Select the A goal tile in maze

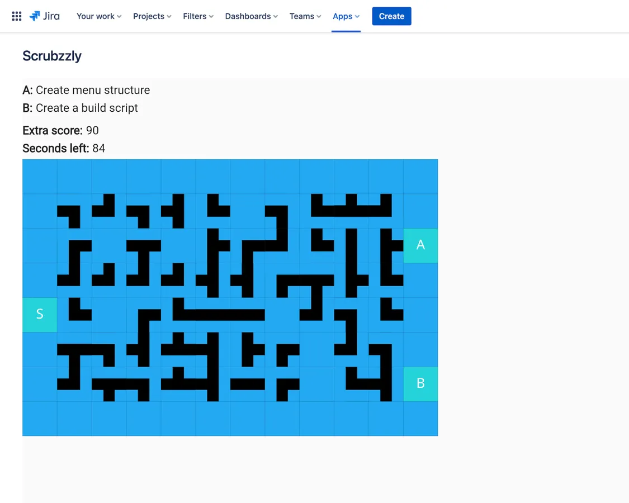click(x=420, y=245)
